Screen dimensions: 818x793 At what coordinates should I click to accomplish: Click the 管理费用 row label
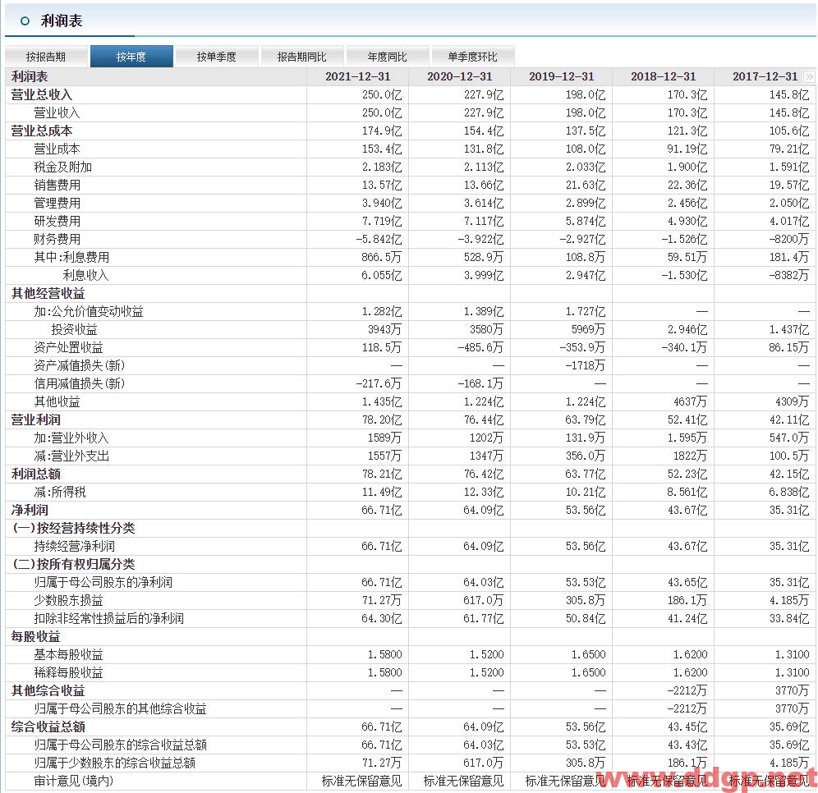pyautogui.click(x=57, y=204)
